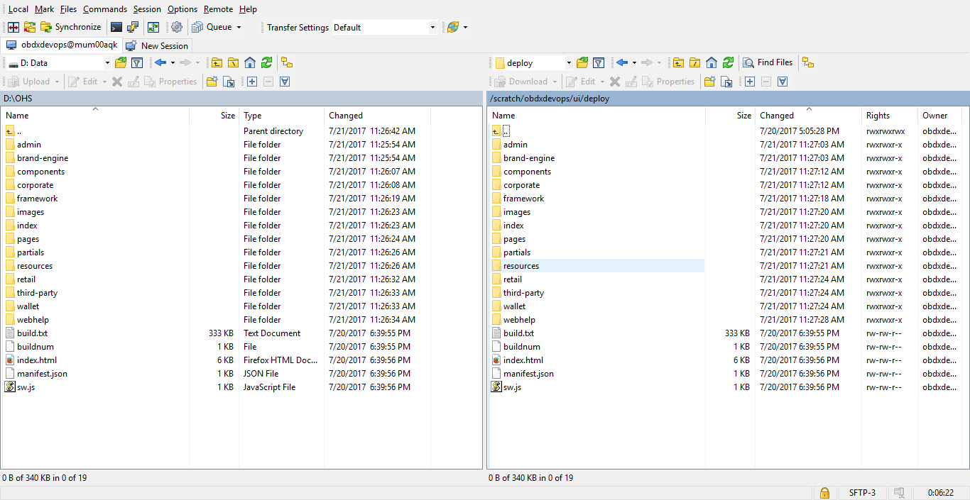The image size is (970, 500).
Task: Refresh the remote deploy directory
Action: coord(729,62)
